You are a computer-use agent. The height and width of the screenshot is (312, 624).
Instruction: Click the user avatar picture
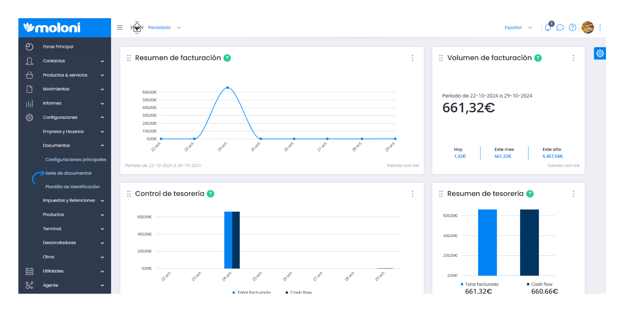tap(588, 27)
